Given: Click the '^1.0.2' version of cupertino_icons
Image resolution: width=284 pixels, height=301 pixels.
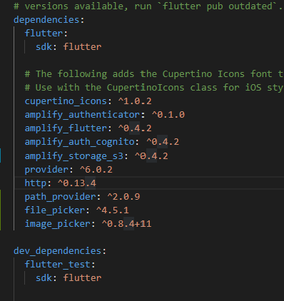Looking at the screenshot, I should [x=135, y=101].
